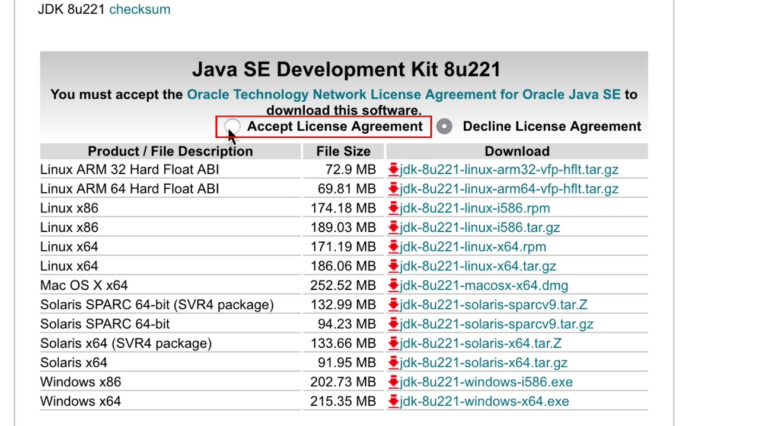The image size is (759, 426).
Task: Download jdk-8u221-linux-x64.rpm link
Action: (x=473, y=247)
